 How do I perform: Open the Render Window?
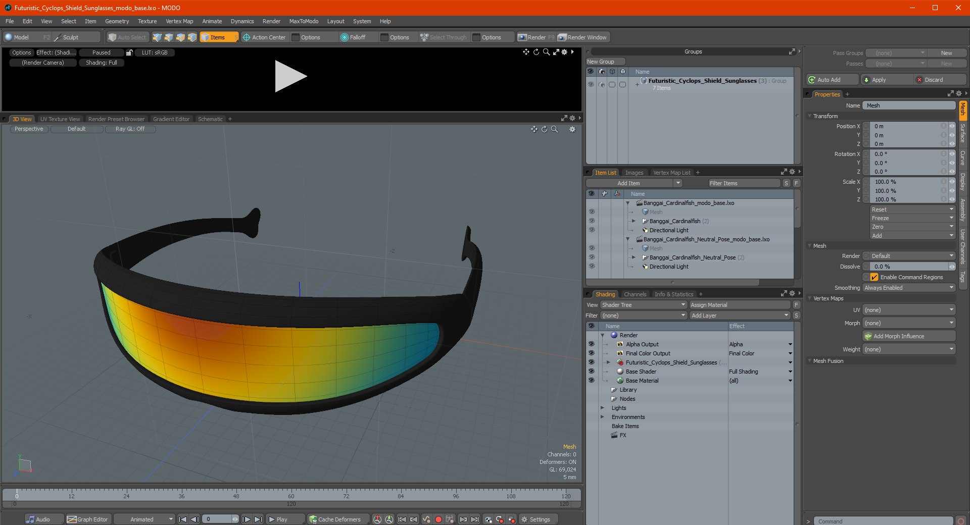click(x=582, y=37)
